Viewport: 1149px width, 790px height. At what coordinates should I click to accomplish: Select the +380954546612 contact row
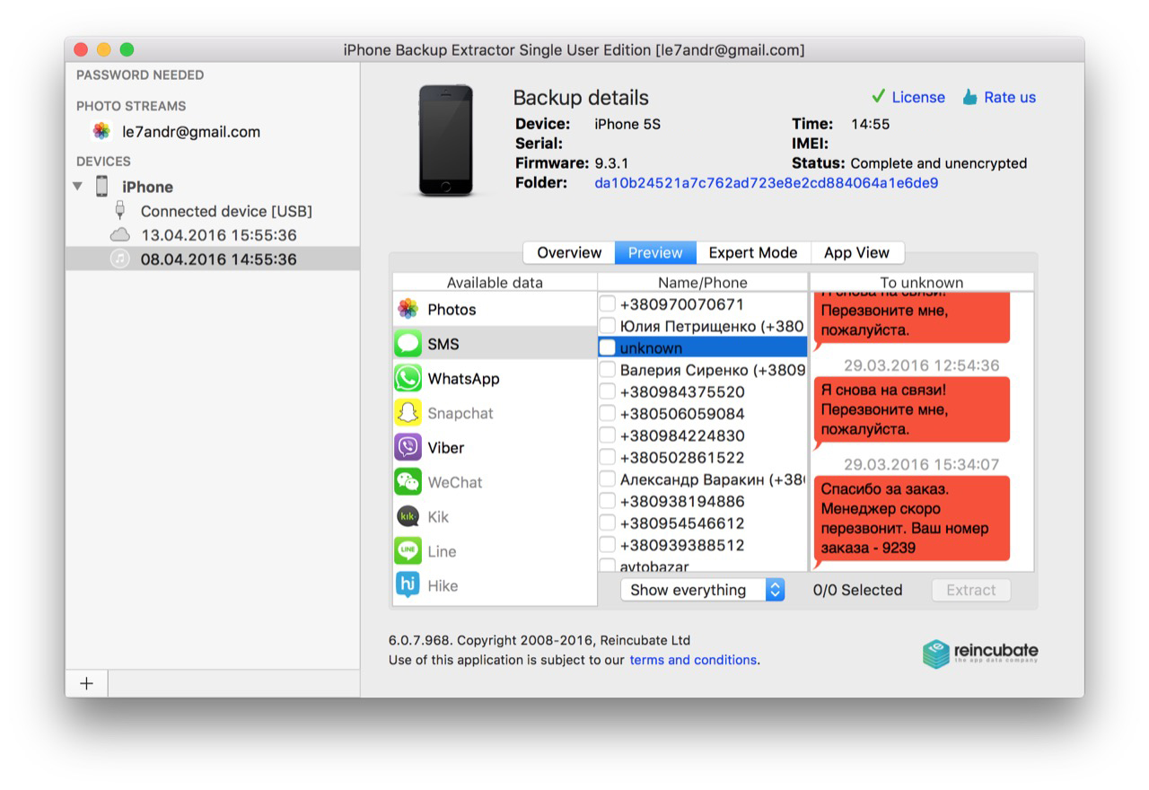(703, 523)
